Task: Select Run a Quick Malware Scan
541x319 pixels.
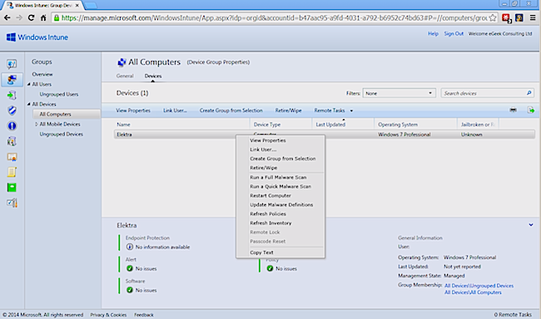Action: pos(280,187)
